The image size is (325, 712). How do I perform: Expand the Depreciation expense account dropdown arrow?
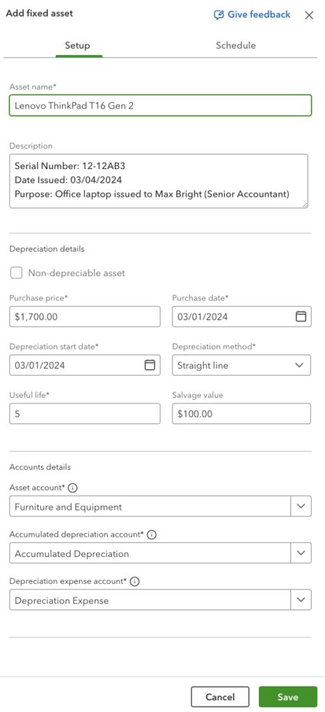(301, 600)
